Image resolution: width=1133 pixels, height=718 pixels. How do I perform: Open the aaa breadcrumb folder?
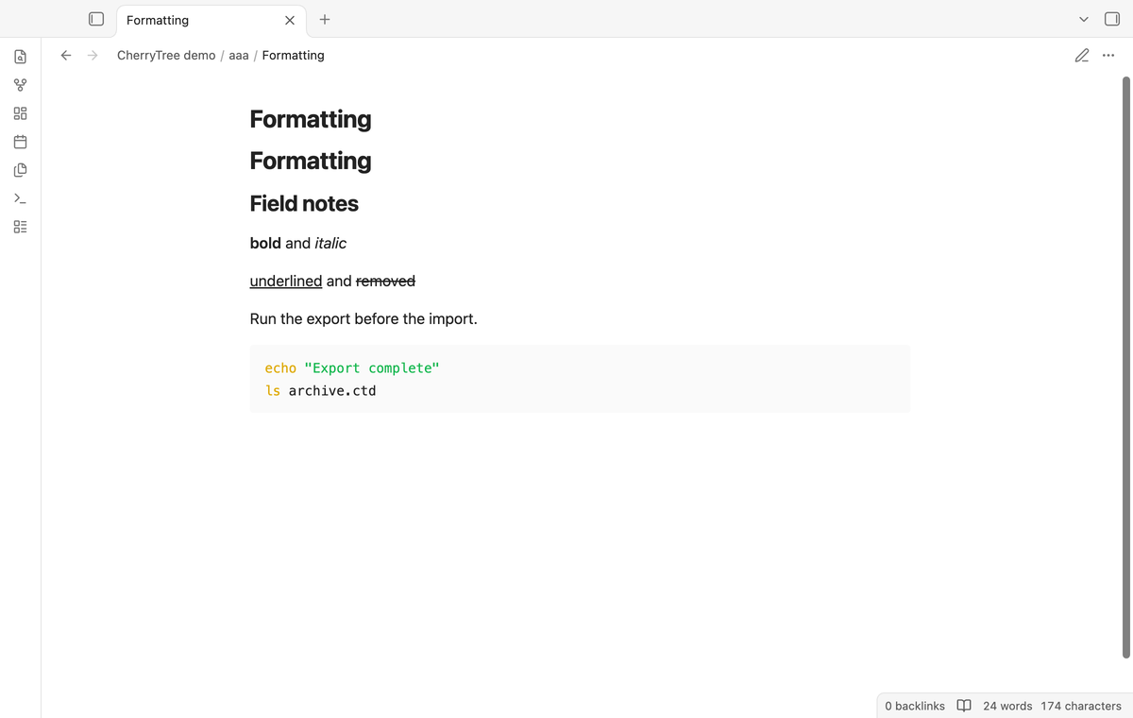click(x=239, y=55)
